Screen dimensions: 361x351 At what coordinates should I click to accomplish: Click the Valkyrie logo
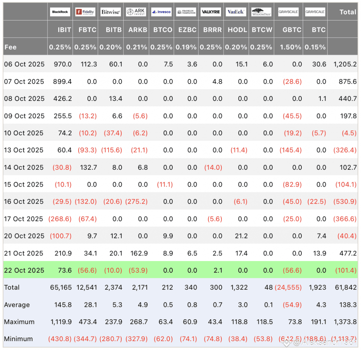pos(211,12)
